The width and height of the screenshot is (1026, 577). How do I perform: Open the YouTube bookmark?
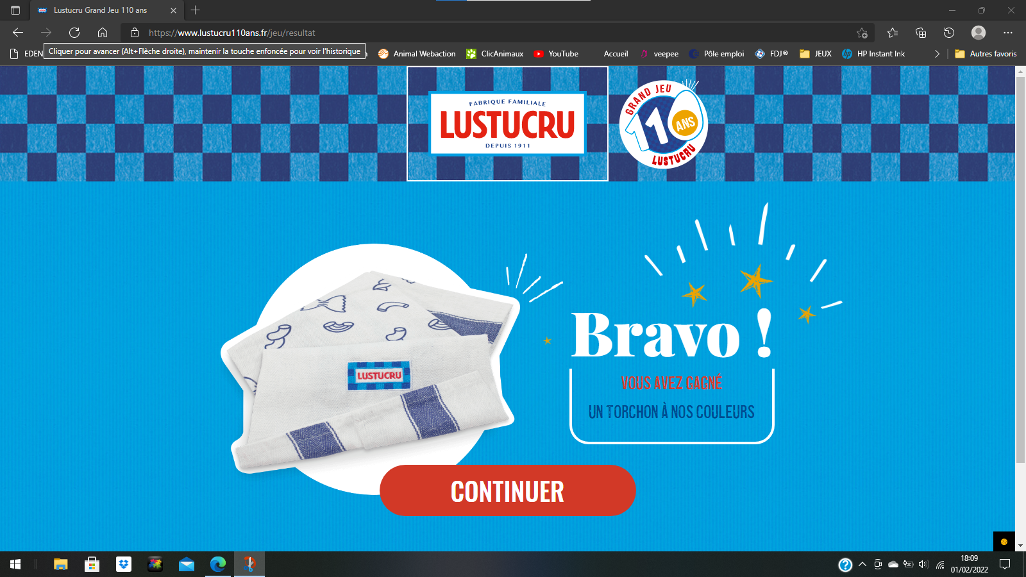(x=556, y=54)
